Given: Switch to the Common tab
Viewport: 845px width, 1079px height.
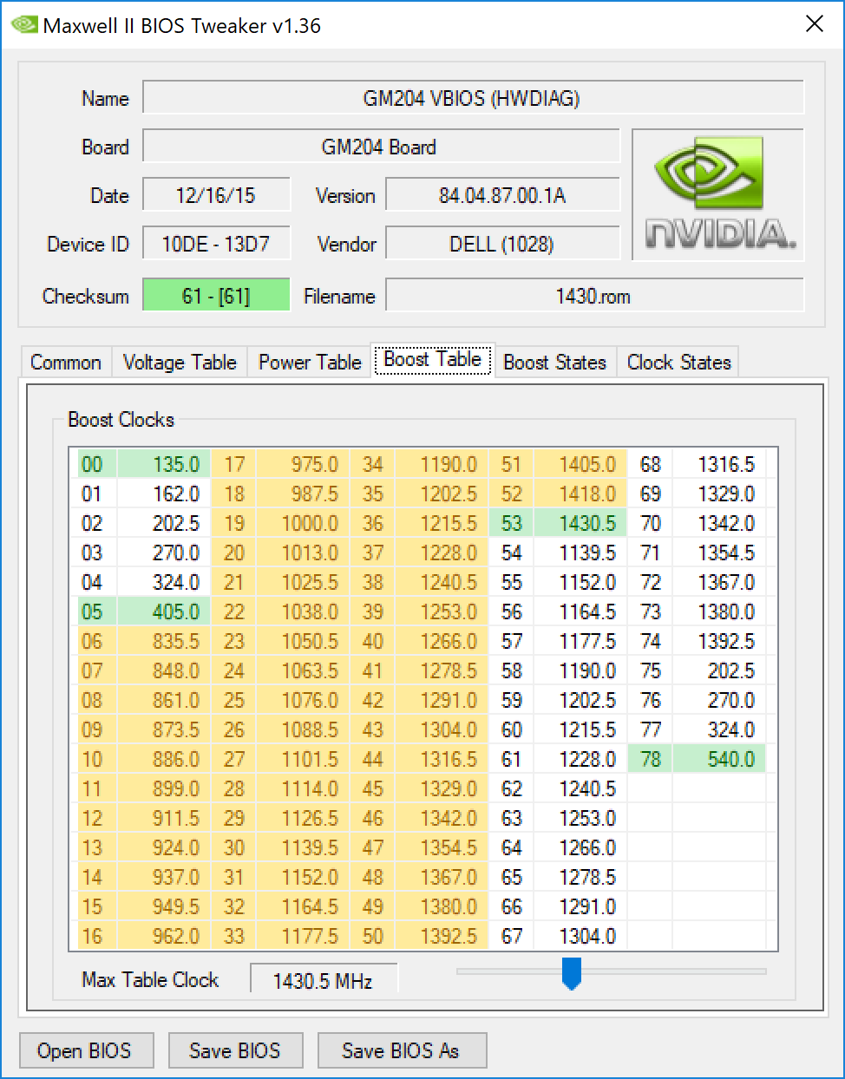Looking at the screenshot, I should click(66, 363).
